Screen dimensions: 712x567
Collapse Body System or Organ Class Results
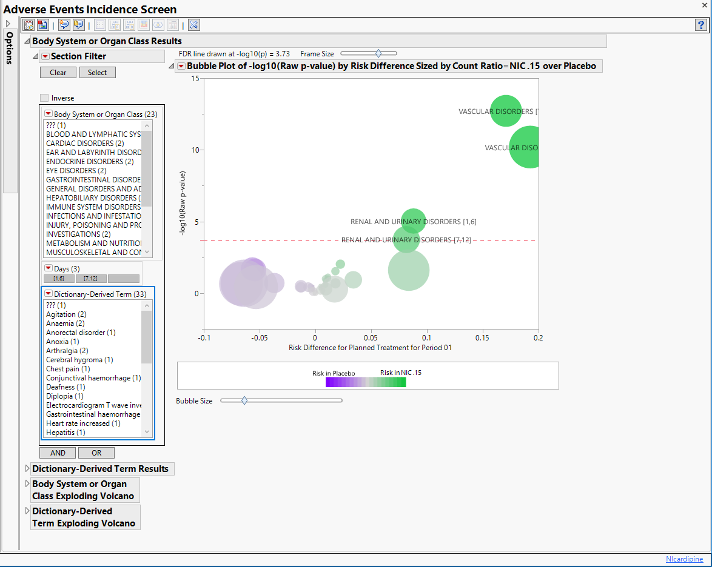[27, 41]
